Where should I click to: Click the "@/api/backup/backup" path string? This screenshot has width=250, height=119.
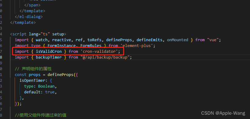coord(105,57)
